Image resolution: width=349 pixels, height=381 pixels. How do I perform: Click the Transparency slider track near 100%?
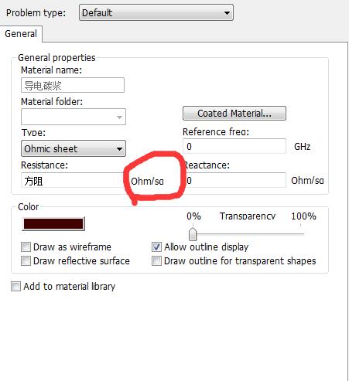(x=300, y=234)
